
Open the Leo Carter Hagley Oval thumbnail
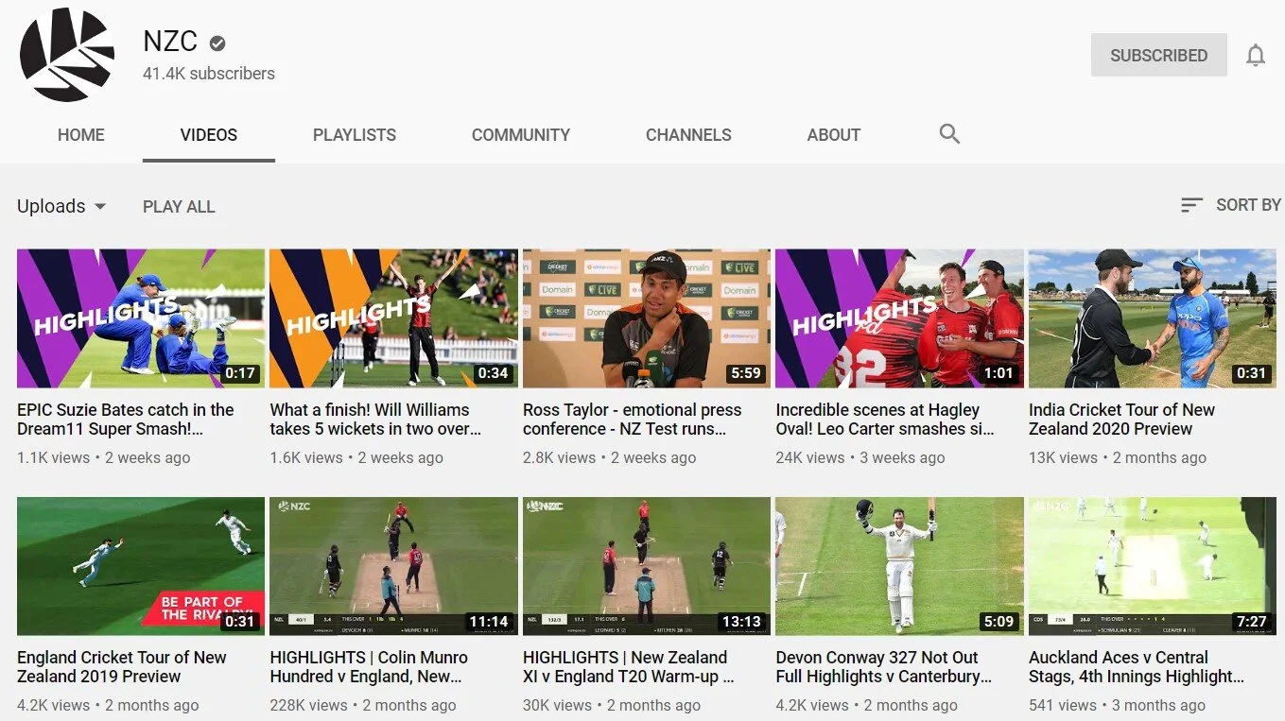899,318
